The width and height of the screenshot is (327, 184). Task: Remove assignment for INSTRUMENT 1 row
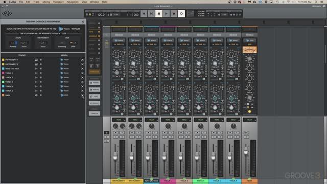[82, 60]
